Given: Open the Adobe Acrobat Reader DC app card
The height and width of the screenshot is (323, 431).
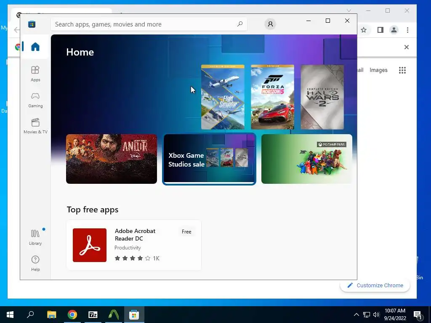Looking at the screenshot, I should (x=134, y=245).
